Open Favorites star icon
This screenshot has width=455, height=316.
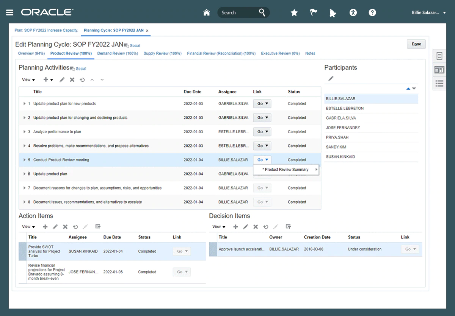(x=294, y=13)
